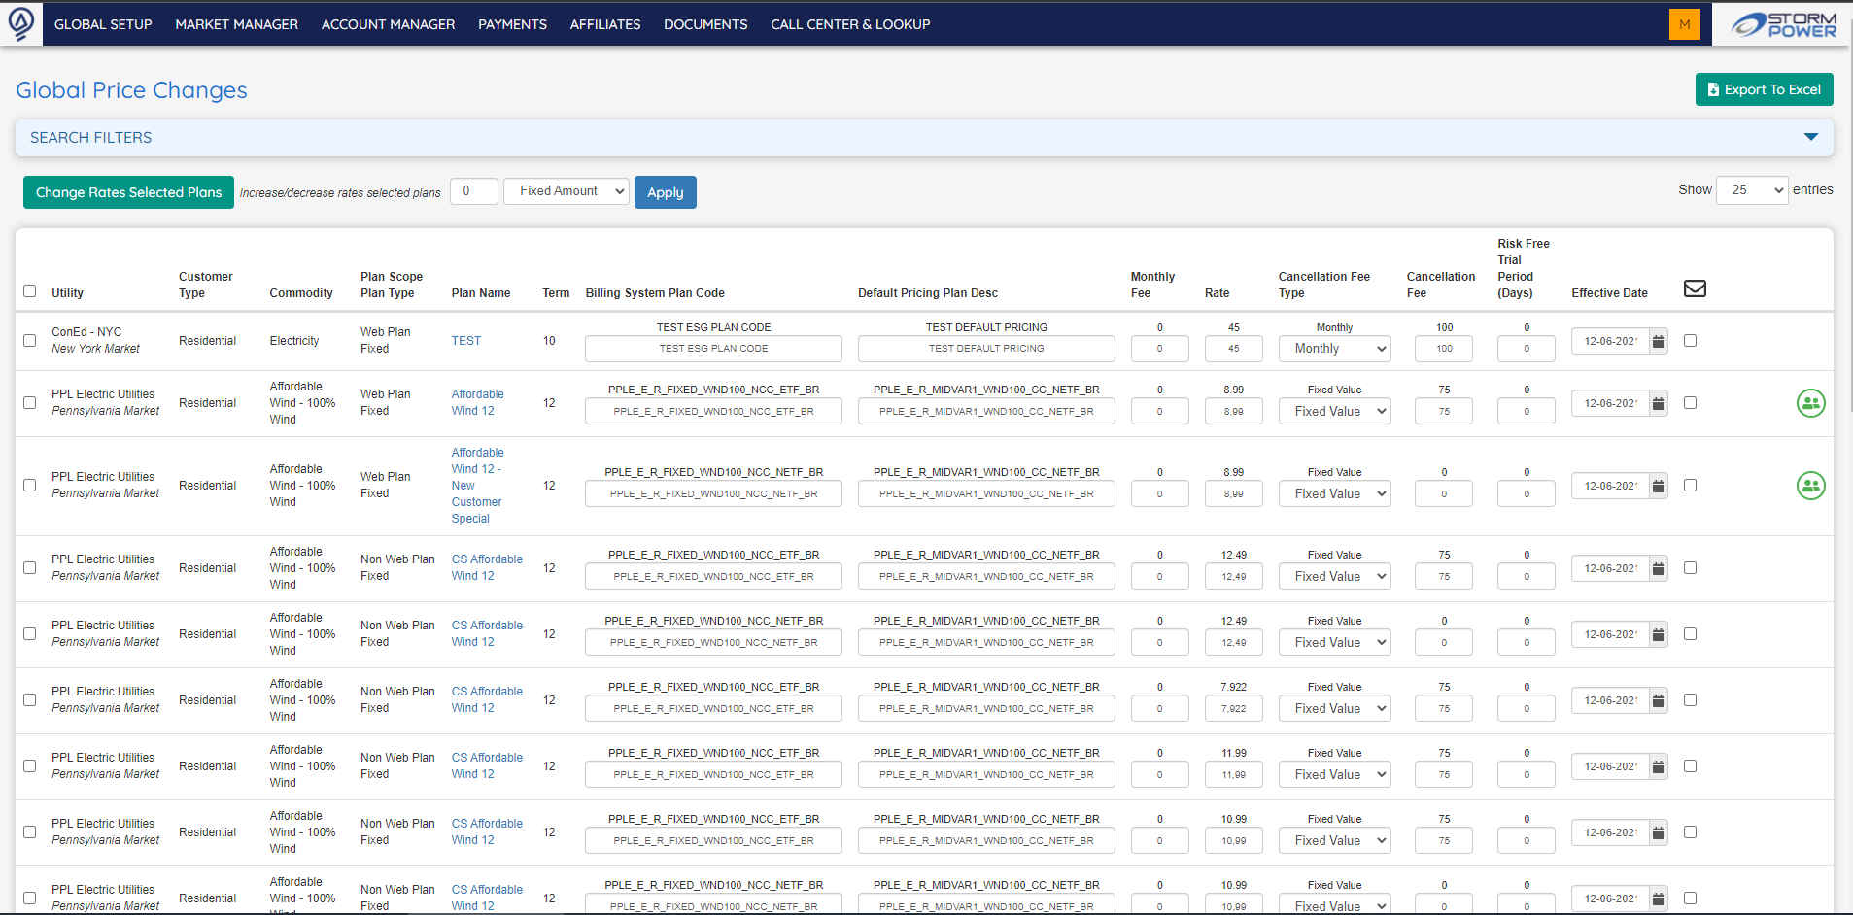This screenshot has width=1853, height=915.
Task: Open calendar for 11.99 rate row
Action: pyautogui.click(x=1659, y=766)
